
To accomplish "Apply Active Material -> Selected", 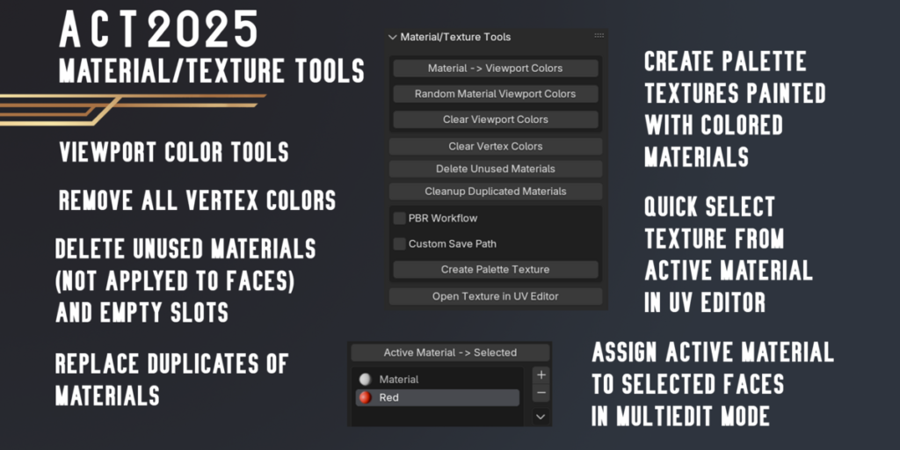I will pos(450,352).
